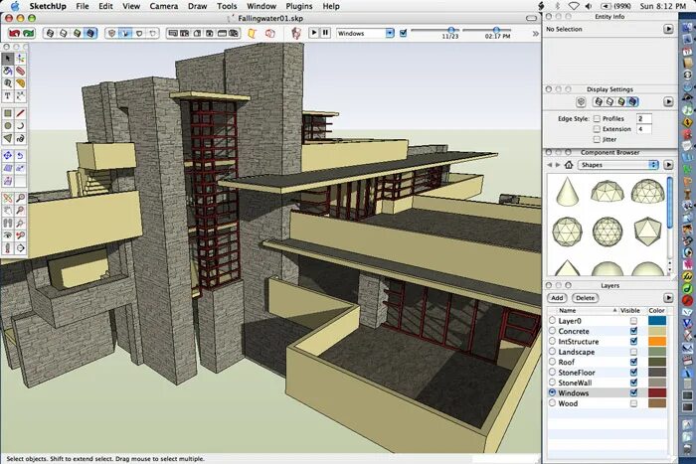Choose the Eraser tool
Image resolution: width=696 pixels, height=464 pixels.
[x=21, y=71]
